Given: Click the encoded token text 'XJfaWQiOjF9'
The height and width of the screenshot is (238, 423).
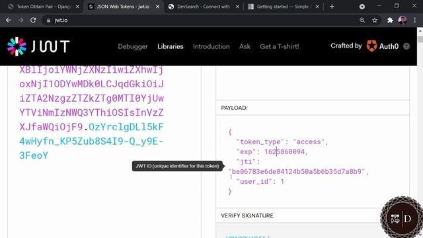Looking at the screenshot, I should 51,127.
